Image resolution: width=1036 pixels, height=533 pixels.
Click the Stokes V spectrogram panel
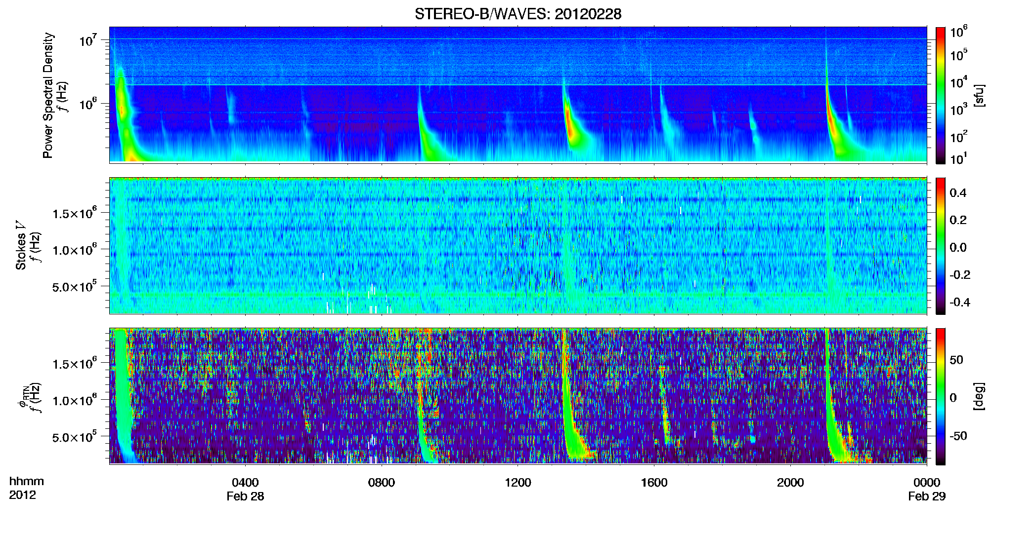coord(518,245)
